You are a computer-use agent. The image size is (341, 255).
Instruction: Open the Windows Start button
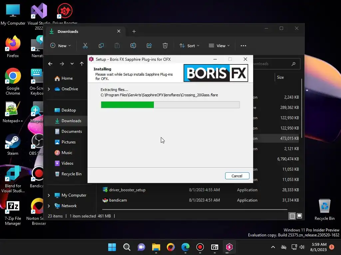112,247
